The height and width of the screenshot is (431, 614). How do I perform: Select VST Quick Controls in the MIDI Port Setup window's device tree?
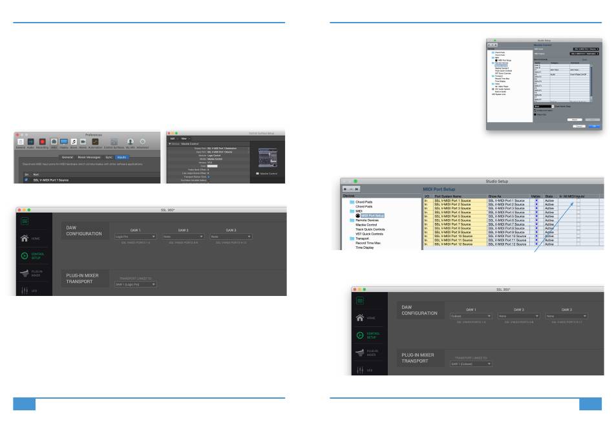coord(369,234)
